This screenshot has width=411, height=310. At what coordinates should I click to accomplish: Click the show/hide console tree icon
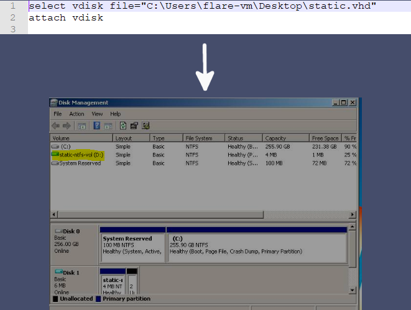tap(80, 125)
